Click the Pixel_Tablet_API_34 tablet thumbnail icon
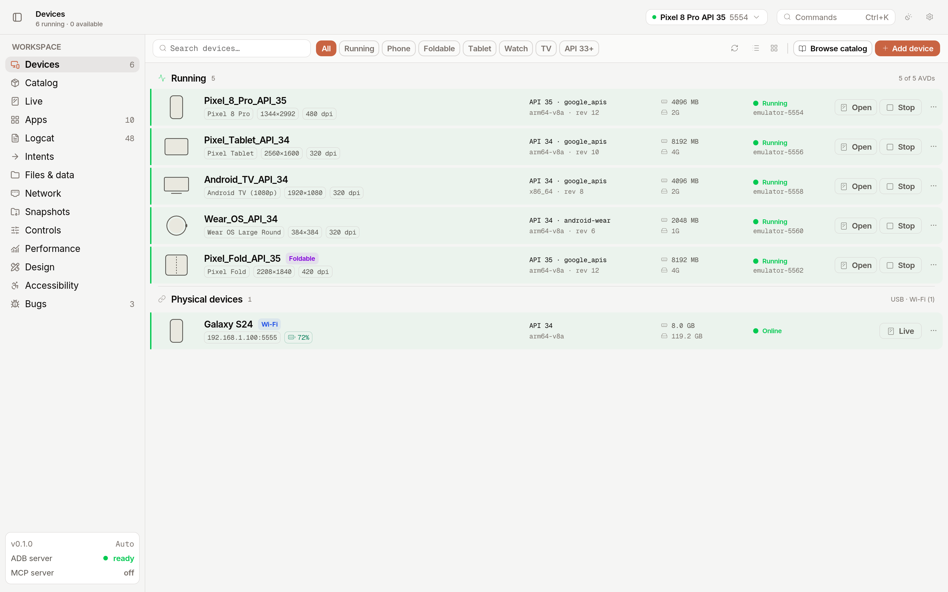This screenshot has height=592, width=948. click(176, 147)
